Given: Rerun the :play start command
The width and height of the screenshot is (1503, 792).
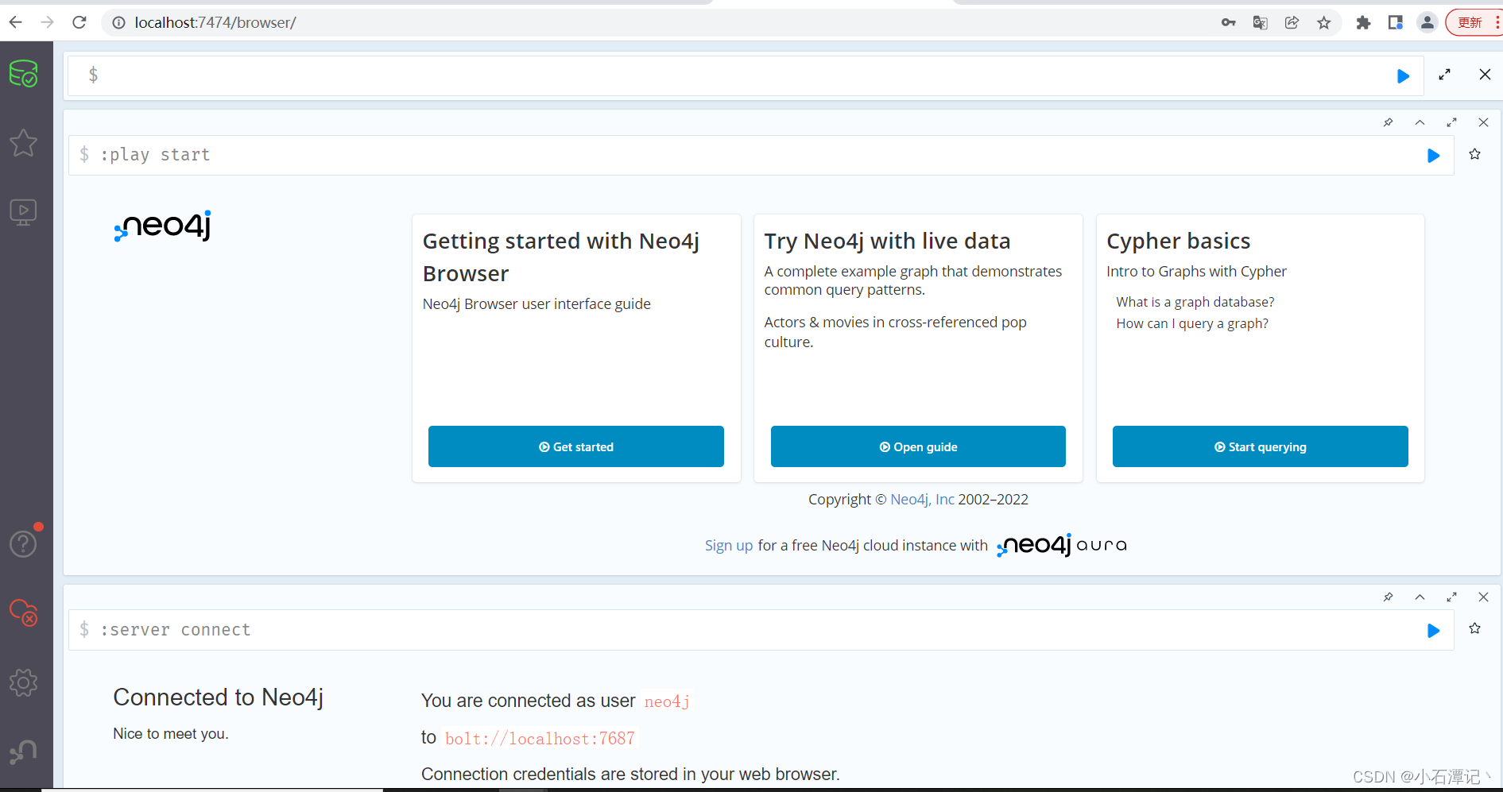Looking at the screenshot, I should [x=1433, y=156].
